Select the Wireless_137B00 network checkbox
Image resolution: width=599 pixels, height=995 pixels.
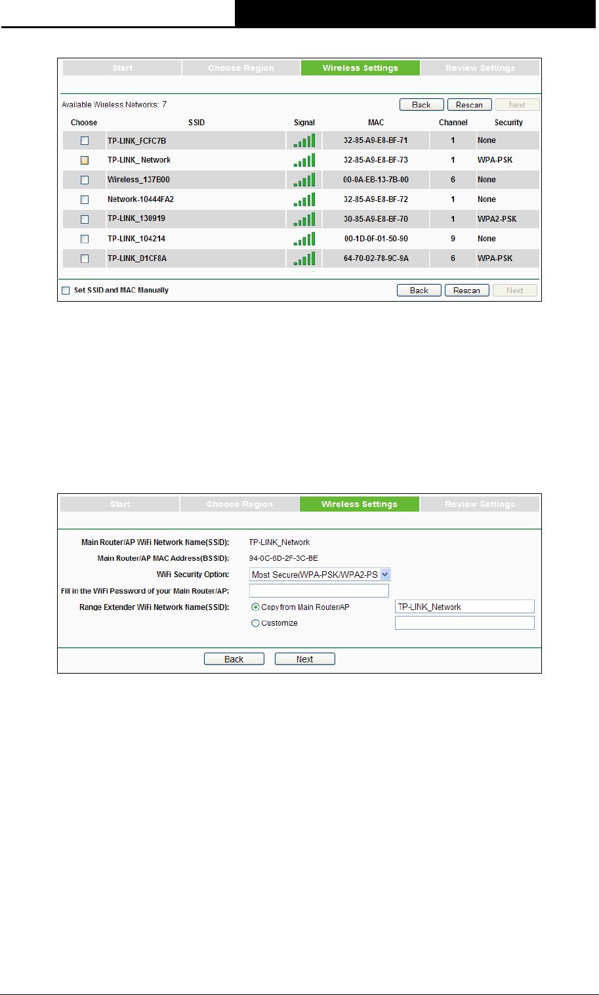[85, 180]
